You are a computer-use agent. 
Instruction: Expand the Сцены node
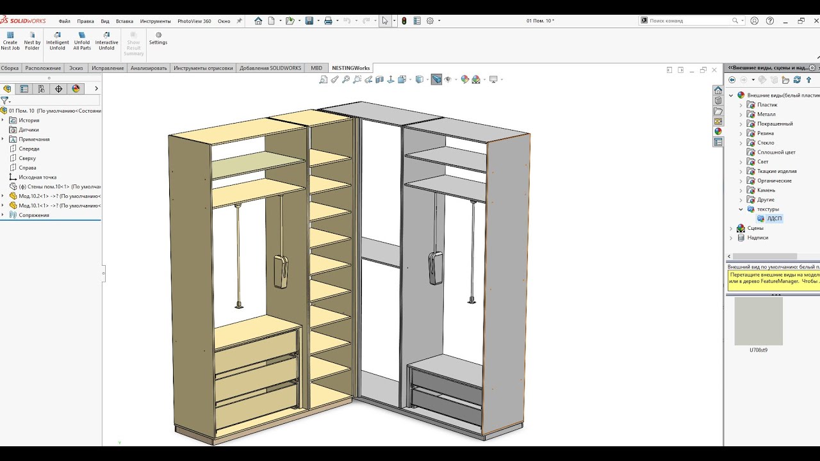(731, 228)
